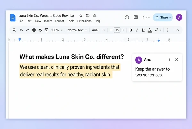This screenshot has width=192, height=129.
Task: Open the Extensions menu
Action: (x=84, y=21)
